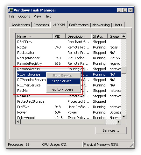
Task: Open the Services... button
Action: 111,130
